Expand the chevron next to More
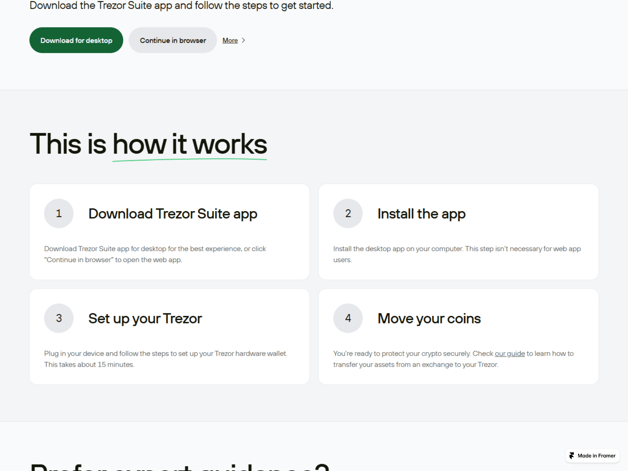Image resolution: width=628 pixels, height=471 pixels. (243, 40)
